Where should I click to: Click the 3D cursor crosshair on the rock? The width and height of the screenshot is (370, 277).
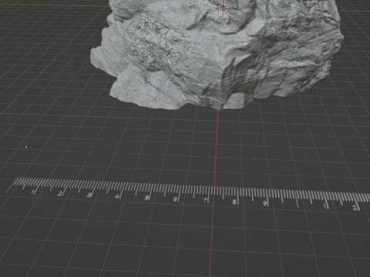(224, 8)
